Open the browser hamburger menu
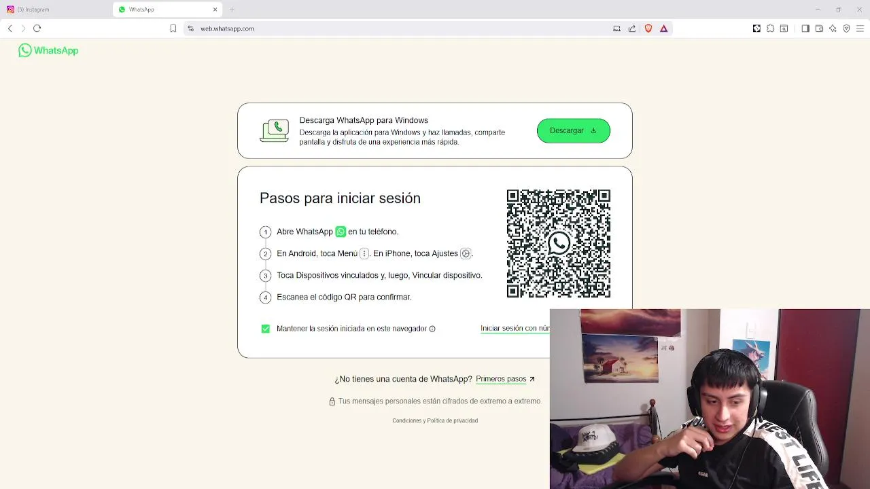The height and width of the screenshot is (489, 870). click(860, 29)
